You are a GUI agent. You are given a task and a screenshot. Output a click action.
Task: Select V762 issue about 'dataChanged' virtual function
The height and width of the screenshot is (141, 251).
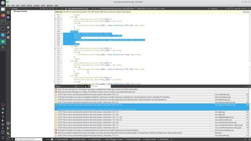(x=152, y=133)
